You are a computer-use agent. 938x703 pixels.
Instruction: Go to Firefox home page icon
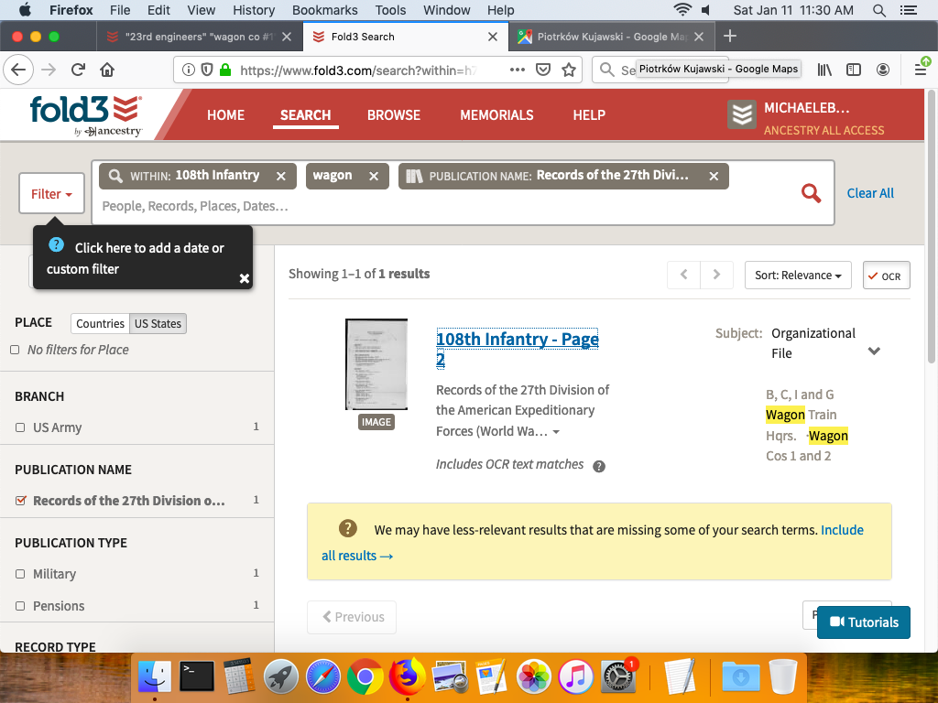tap(107, 70)
